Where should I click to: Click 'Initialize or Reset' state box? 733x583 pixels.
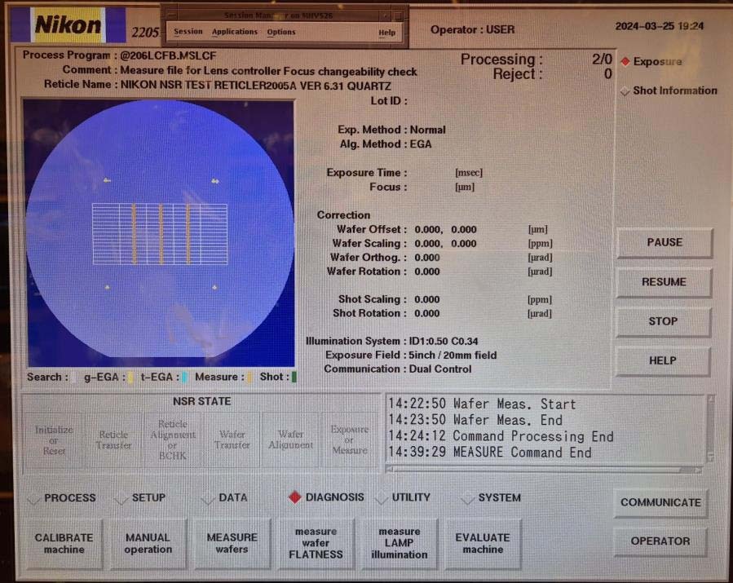pos(54,440)
